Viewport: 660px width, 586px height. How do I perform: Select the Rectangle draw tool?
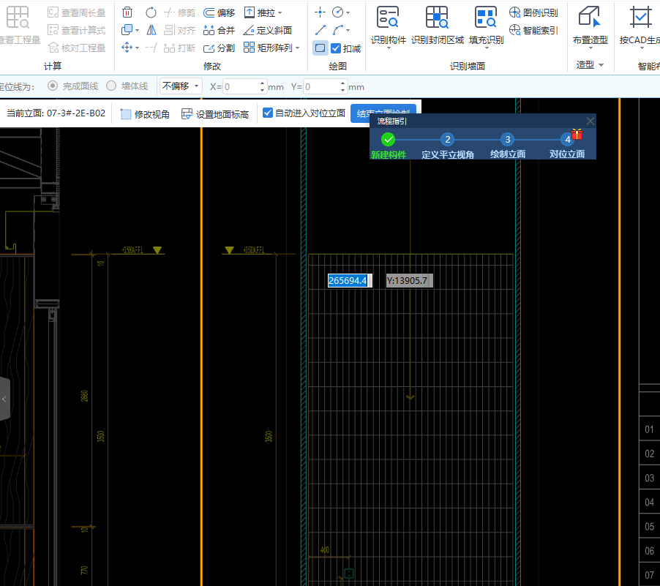[x=320, y=48]
